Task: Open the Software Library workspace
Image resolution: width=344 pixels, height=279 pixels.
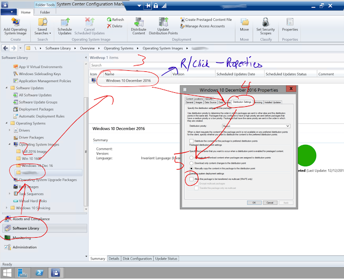Action: click(45, 228)
